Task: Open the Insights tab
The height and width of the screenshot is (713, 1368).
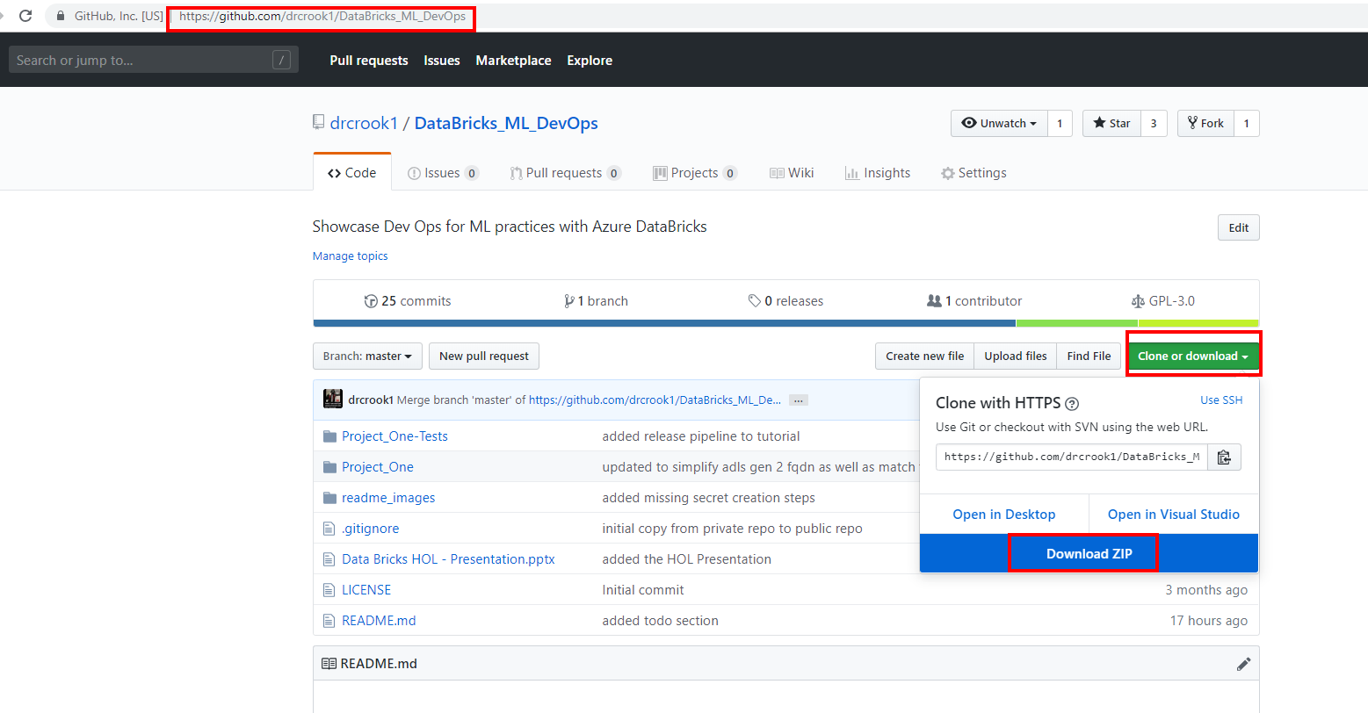Action: [x=877, y=173]
